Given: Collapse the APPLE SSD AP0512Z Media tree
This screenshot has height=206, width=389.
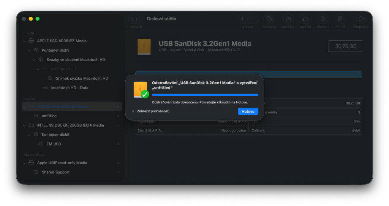Looking at the screenshot, I should click(x=24, y=41).
